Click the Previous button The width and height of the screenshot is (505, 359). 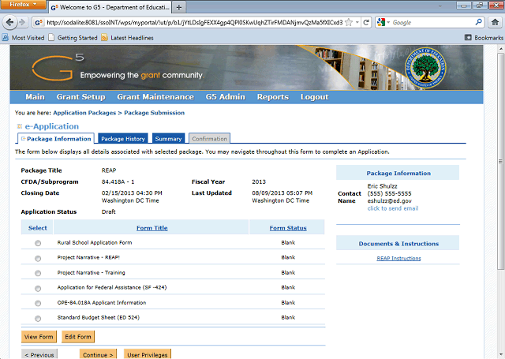(39, 354)
